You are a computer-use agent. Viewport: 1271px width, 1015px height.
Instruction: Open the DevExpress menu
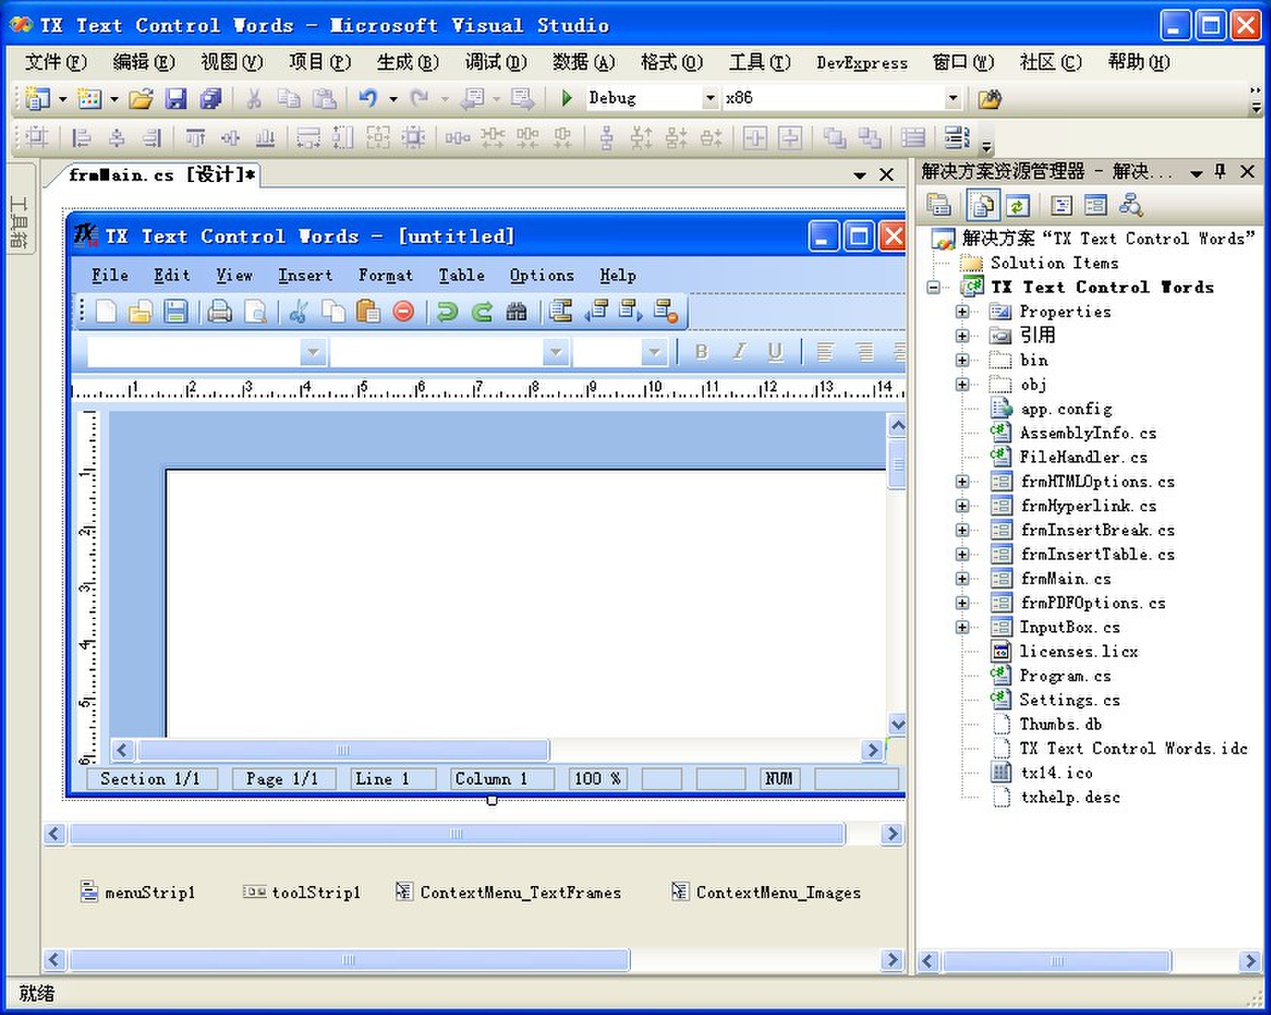coord(861,62)
